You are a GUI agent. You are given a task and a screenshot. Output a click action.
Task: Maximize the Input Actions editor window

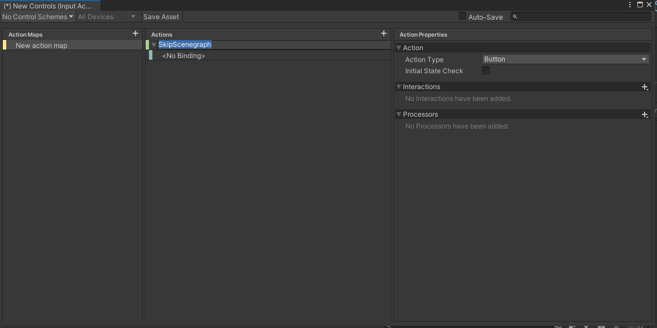coord(640,5)
